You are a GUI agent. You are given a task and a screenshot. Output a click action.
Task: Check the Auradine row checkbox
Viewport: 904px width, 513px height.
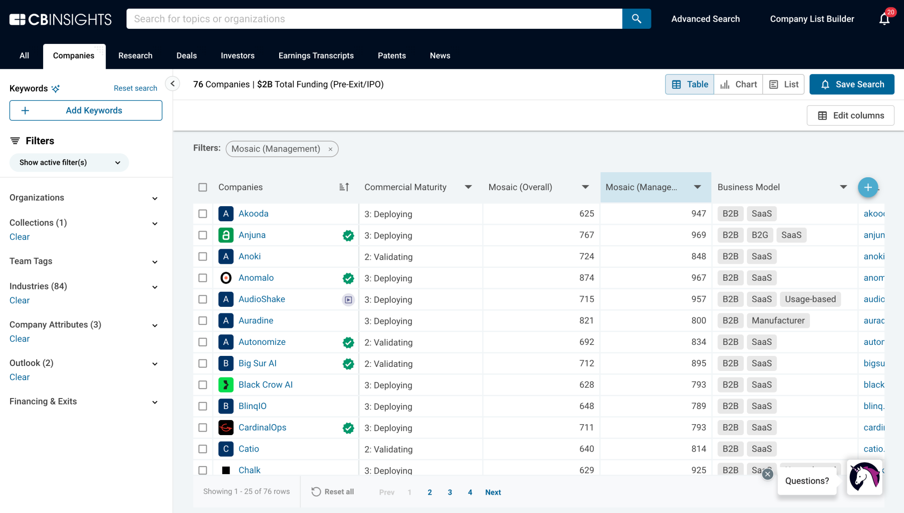click(x=203, y=321)
